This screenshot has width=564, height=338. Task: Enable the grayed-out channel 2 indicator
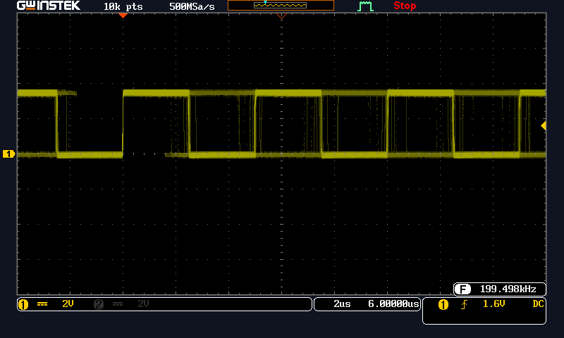(x=99, y=304)
